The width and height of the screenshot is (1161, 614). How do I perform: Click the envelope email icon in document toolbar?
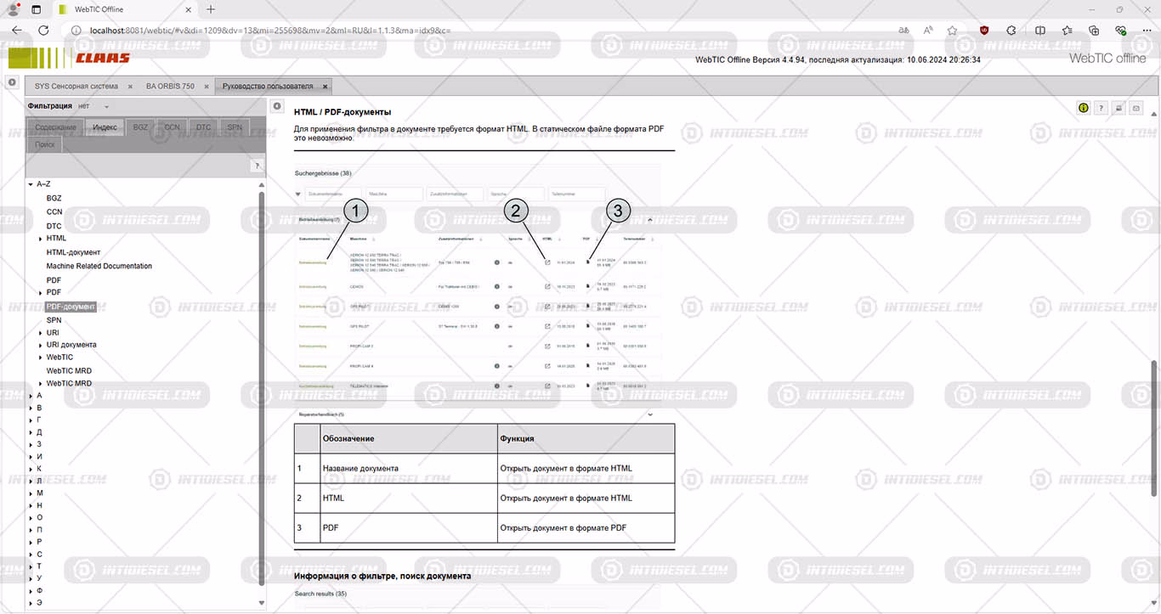click(1136, 108)
